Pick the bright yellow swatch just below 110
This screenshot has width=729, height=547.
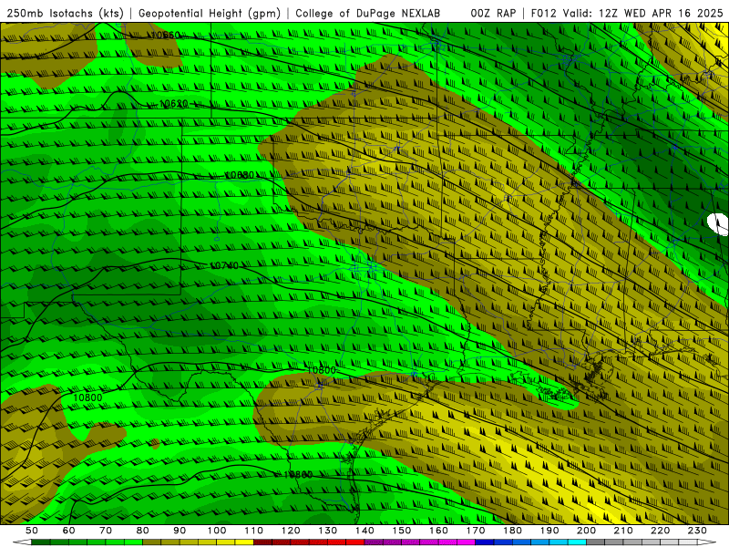coord(244,542)
